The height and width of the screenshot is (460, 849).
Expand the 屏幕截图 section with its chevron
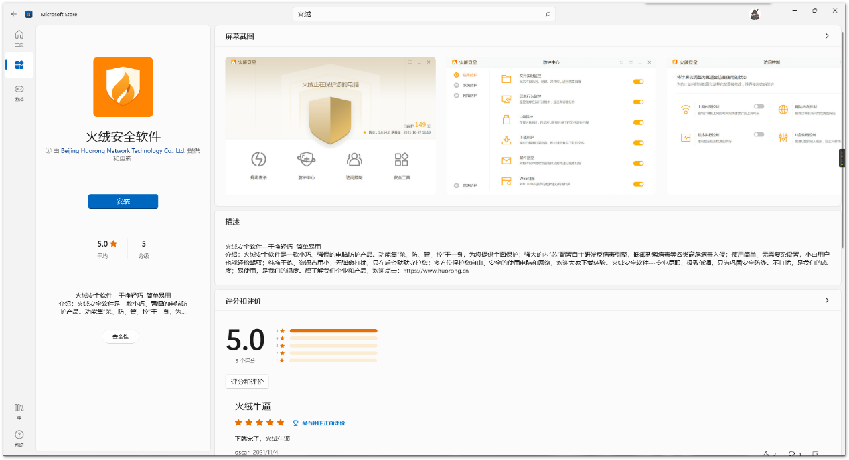pyautogui.click(x=827, y=36)
